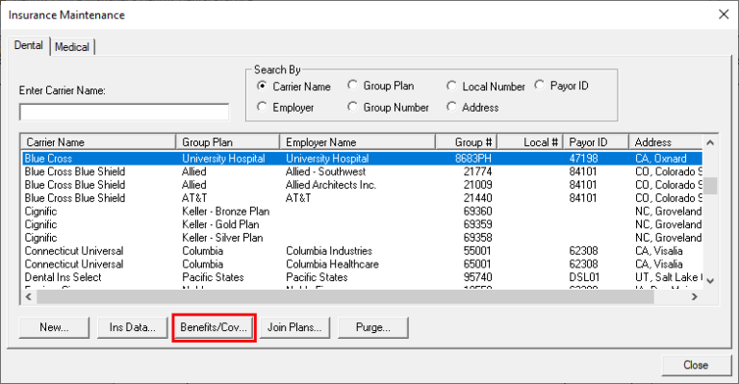Click scroll down arrow in list
Viewport: 739px width, 384px height.
pyautogui.click(x=710, y=281)
